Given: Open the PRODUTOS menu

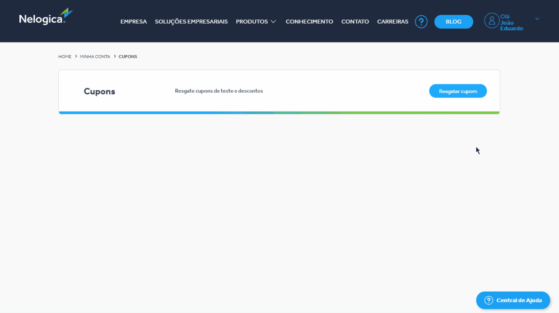Looking at the screenshot, I should [x=252, y=22].
